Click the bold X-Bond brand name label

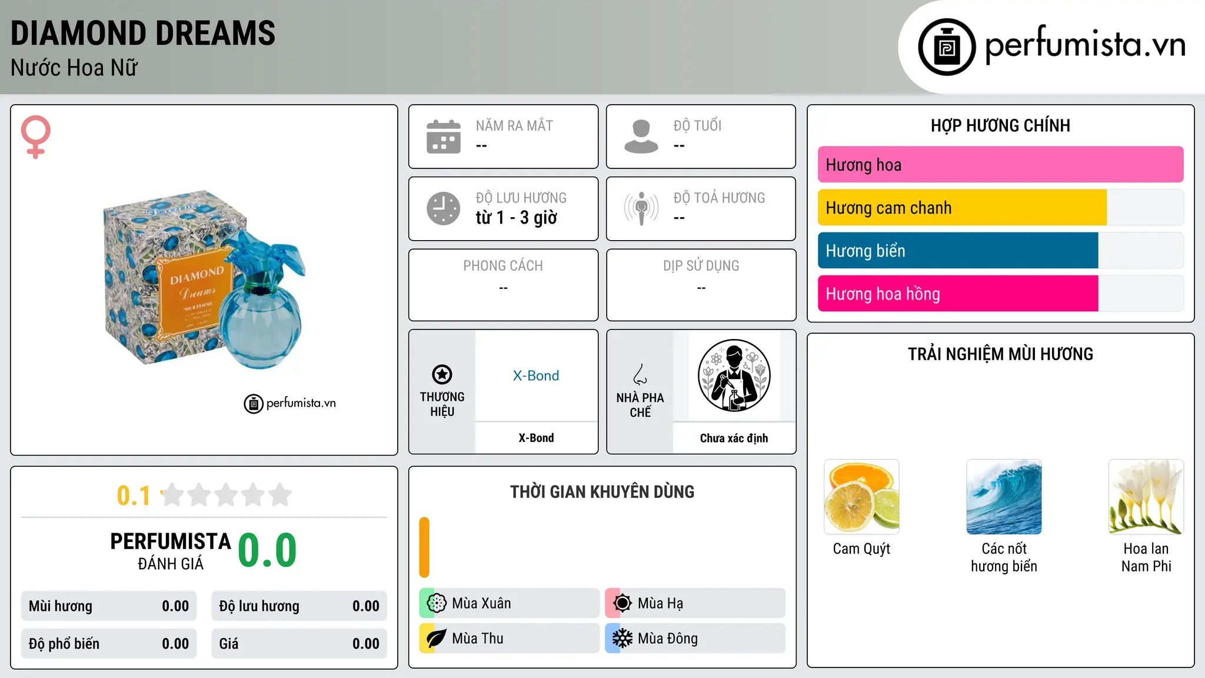click(x=536, y=438)
